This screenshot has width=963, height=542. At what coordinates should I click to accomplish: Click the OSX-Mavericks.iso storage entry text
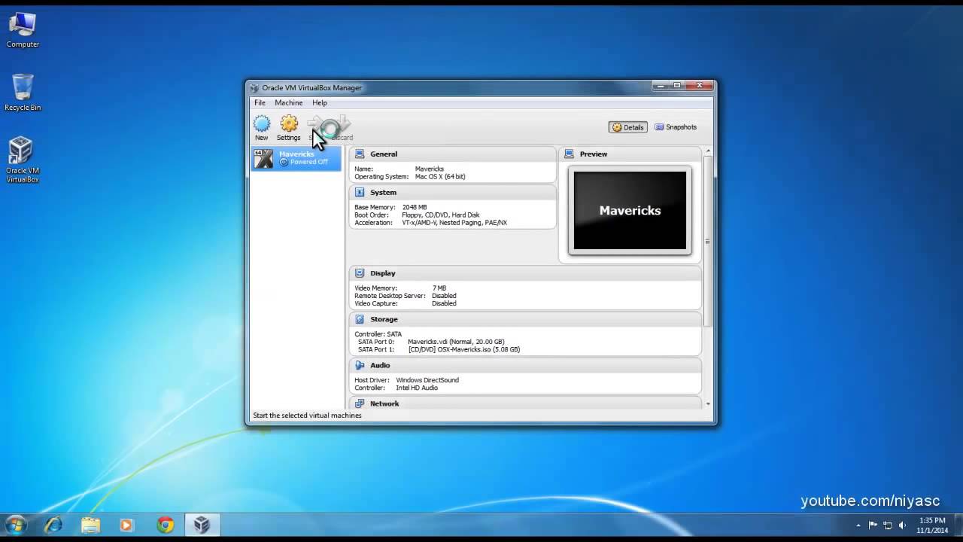coord(464,349)
